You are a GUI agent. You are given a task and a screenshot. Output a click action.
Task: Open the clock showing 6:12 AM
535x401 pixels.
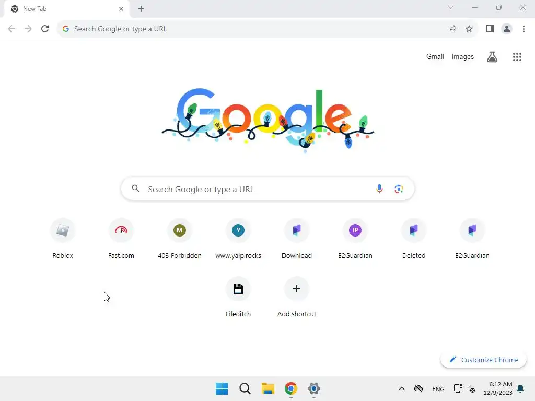498,388
